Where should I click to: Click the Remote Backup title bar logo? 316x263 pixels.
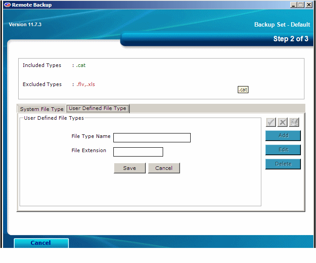pyautogui.click(x=7, y=5)
